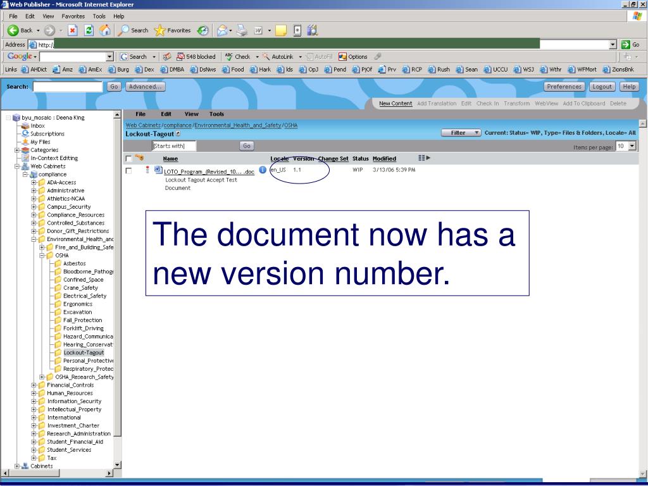Click the New Content link
The width and height of the screenshot is (648, 486).
click(396, 103)
